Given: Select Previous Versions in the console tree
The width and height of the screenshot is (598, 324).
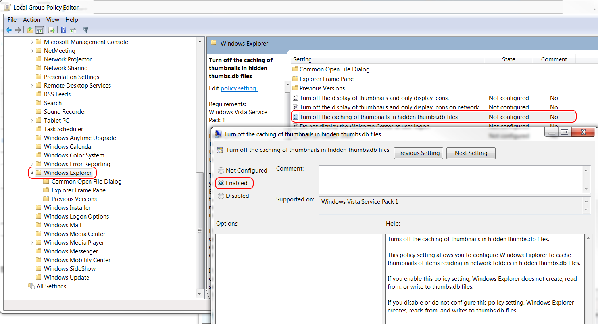Looking at the screenshot, I should click(x=74, y=199).
